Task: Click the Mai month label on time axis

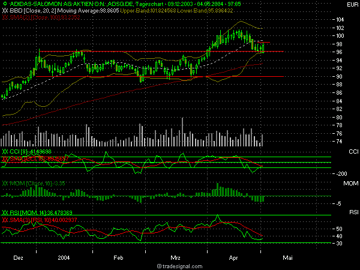Action: (x=287, y=258)
